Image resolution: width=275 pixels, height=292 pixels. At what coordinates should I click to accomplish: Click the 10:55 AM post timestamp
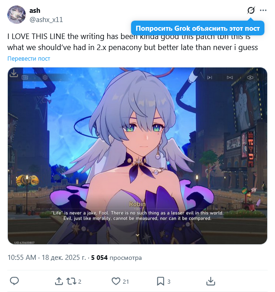(46, 258)
